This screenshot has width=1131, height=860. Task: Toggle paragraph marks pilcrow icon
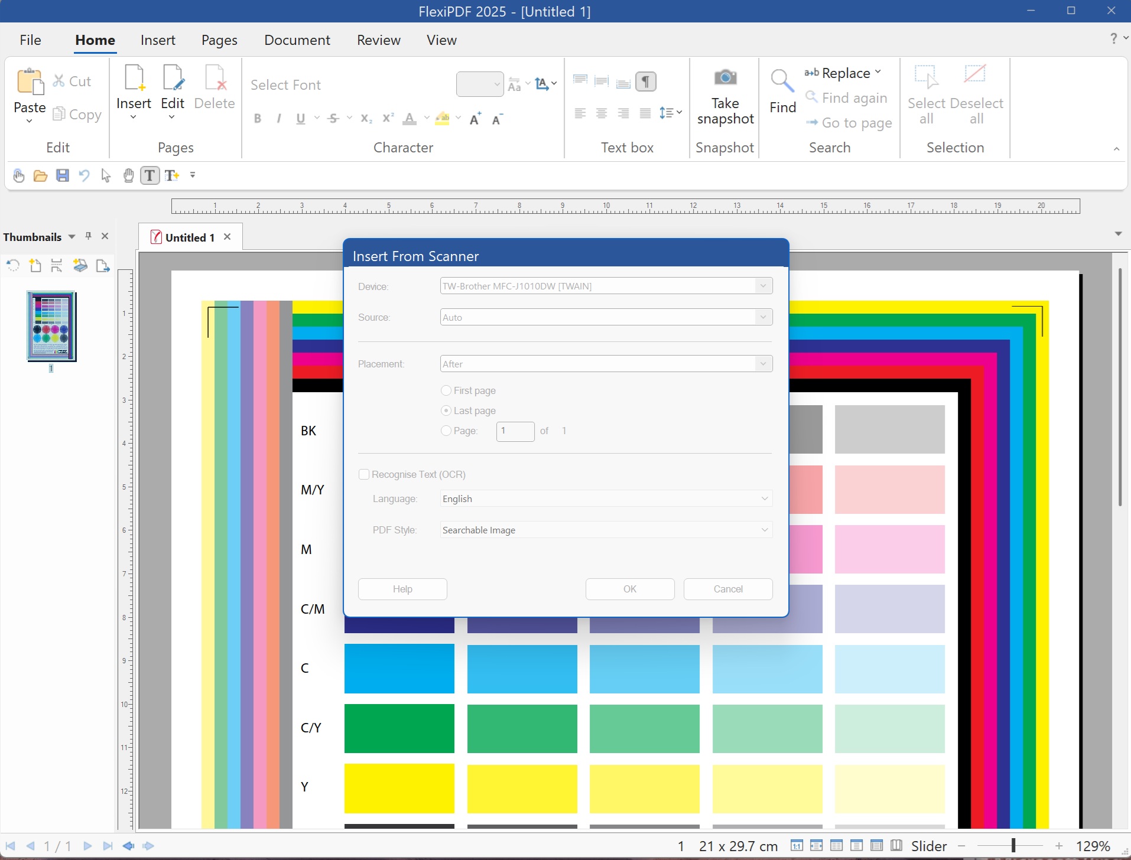[646, 82]
